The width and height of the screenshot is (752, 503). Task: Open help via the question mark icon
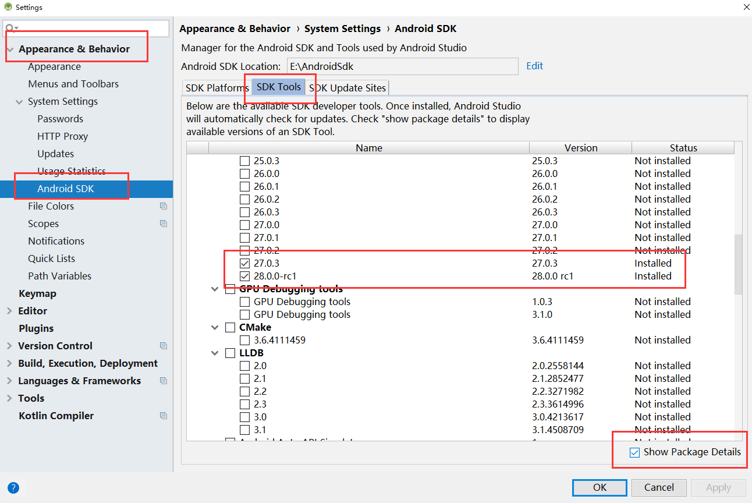click(x=13, y=488)
